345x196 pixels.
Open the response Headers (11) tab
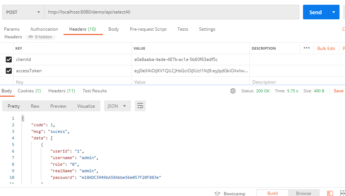pyautogui.click(x=62, y=91)
